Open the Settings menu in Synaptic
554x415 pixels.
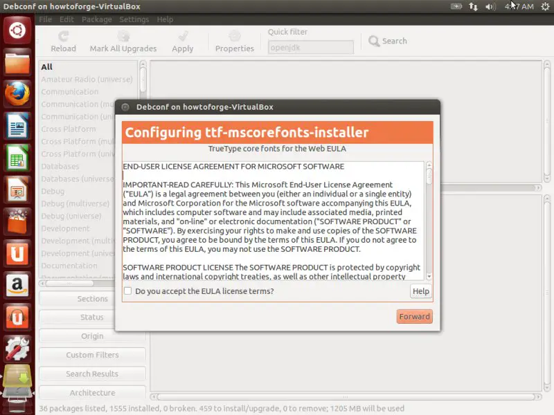click(134, 19)
